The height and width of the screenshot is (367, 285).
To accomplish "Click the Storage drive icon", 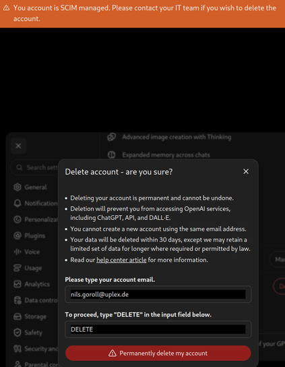I will [x=18, y=316].
